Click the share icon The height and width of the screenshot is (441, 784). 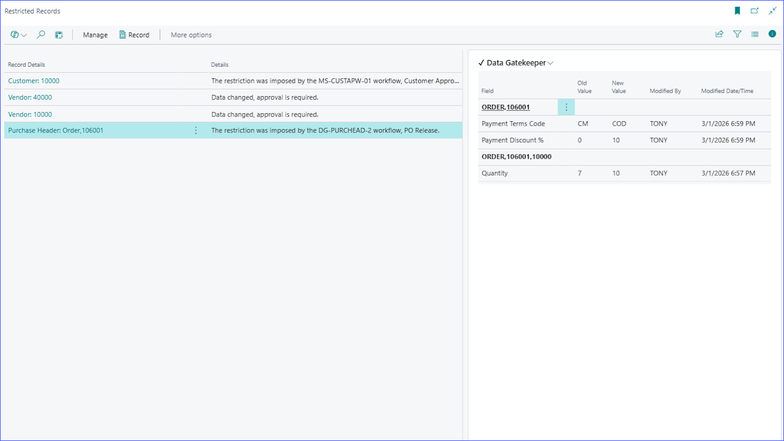tap(719, 34)
